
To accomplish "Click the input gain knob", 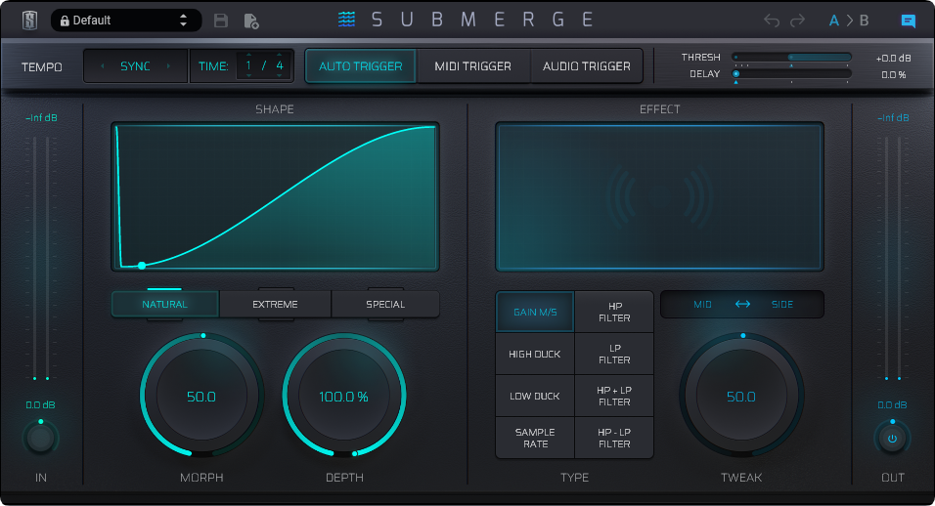I will tap(40, 439).
